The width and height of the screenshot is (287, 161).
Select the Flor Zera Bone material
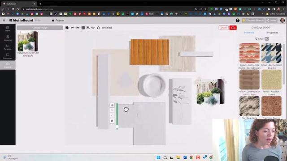[x=249, y=106]
